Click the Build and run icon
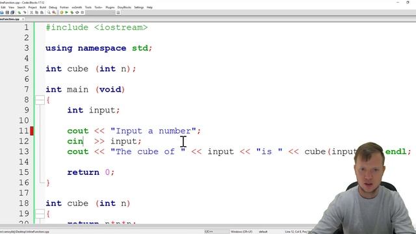 point(72,12)
